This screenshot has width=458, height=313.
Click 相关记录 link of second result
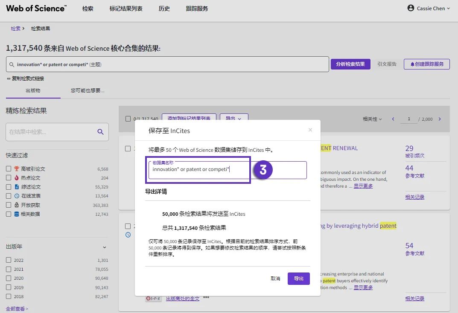(x=415, y=299)
